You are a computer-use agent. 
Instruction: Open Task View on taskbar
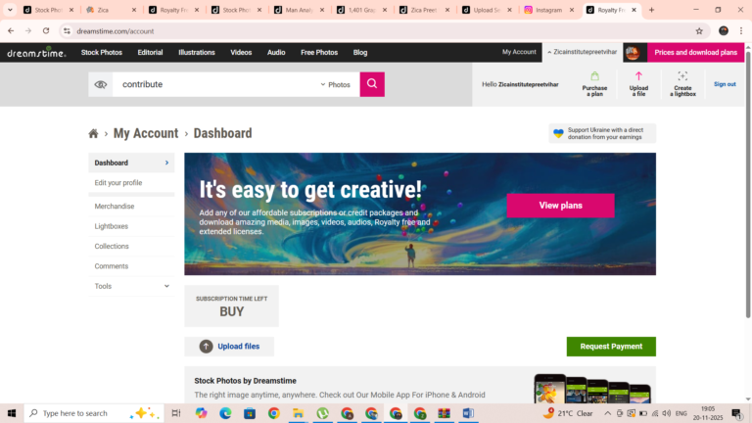(x=176, y=413)
